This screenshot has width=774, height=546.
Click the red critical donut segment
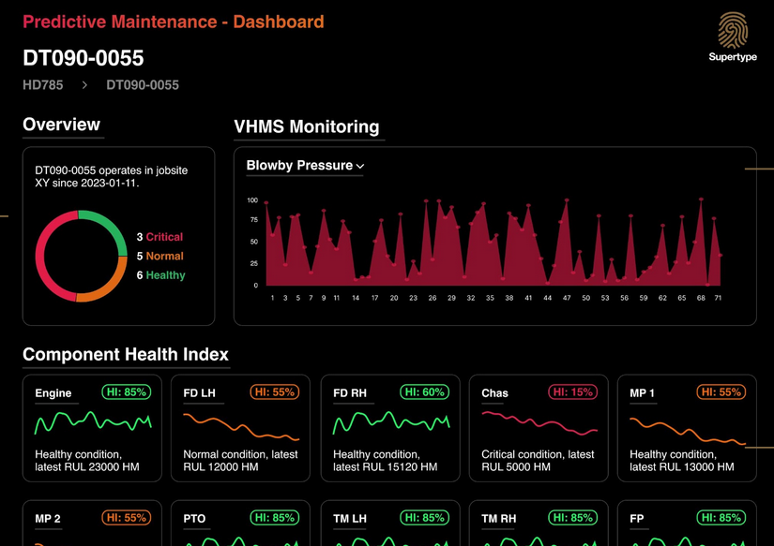[41, 257]
